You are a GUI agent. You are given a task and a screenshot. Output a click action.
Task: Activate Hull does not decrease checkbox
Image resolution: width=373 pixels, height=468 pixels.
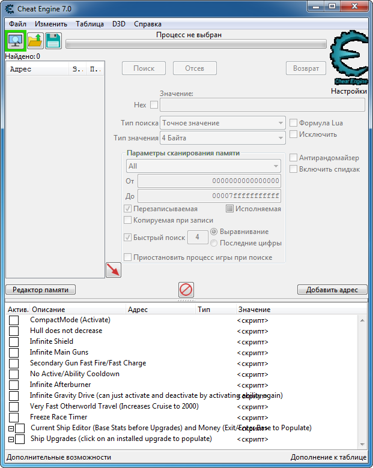[x=14, y=331]
